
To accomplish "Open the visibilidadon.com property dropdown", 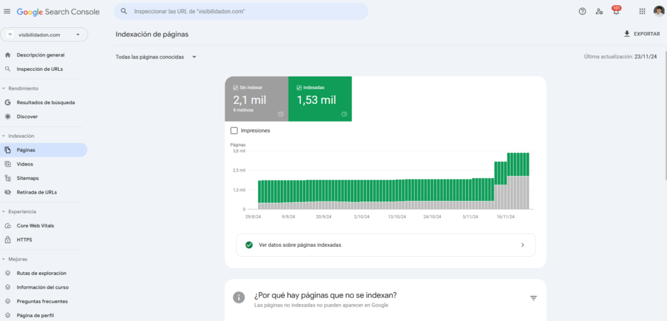I will (x=44, y=35).
